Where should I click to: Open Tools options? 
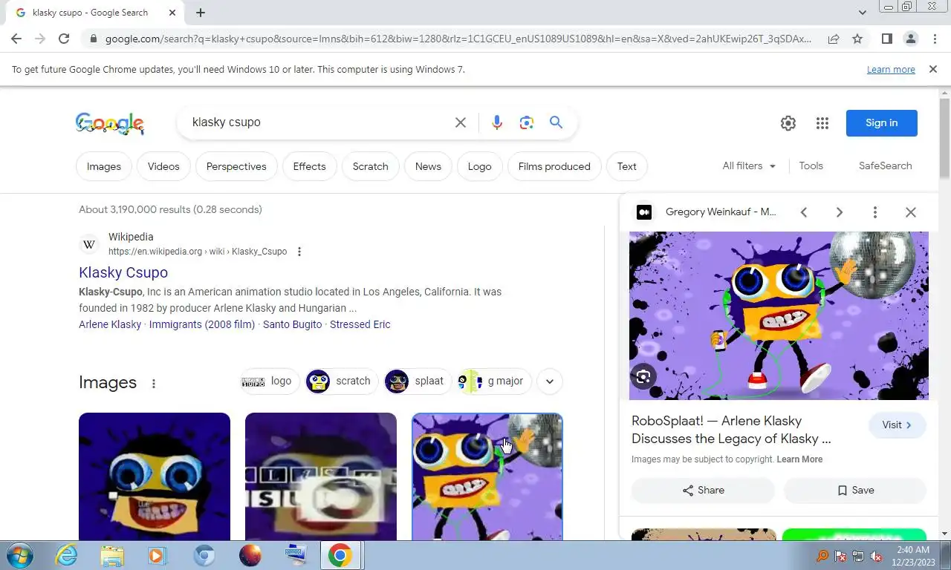pyautogui.click(x=811, y=166)
